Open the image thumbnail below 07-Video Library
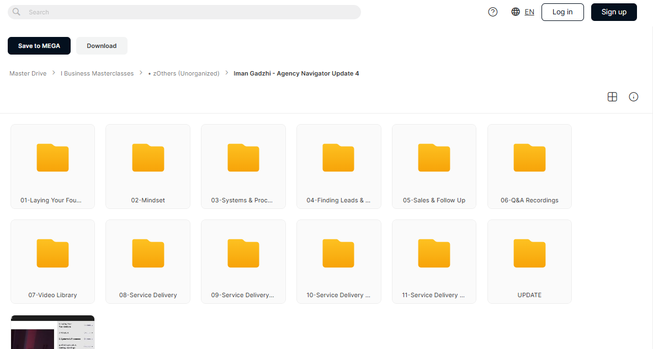This screenshot has width=653, height=349. coord(52,332)
